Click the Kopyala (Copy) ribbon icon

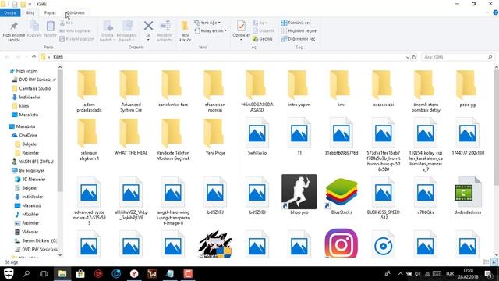tap(34, 29)
